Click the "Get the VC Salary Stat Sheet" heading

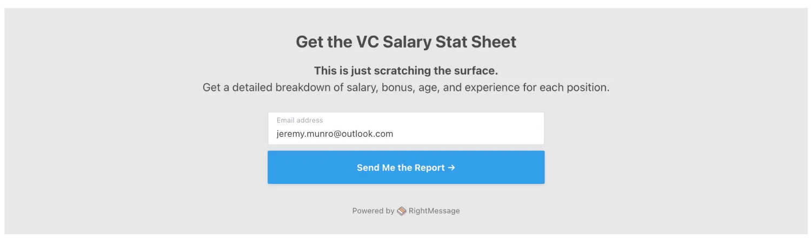405,42
